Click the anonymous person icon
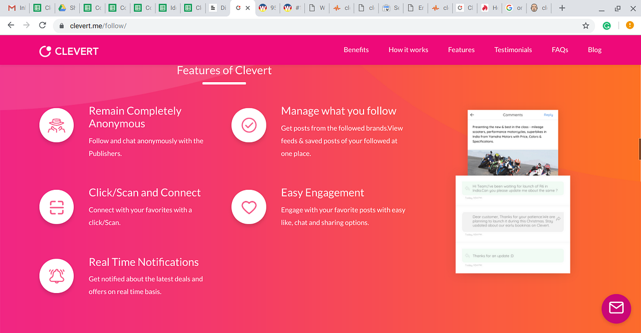Screen dimensions: 641x333 pos(57,125)
